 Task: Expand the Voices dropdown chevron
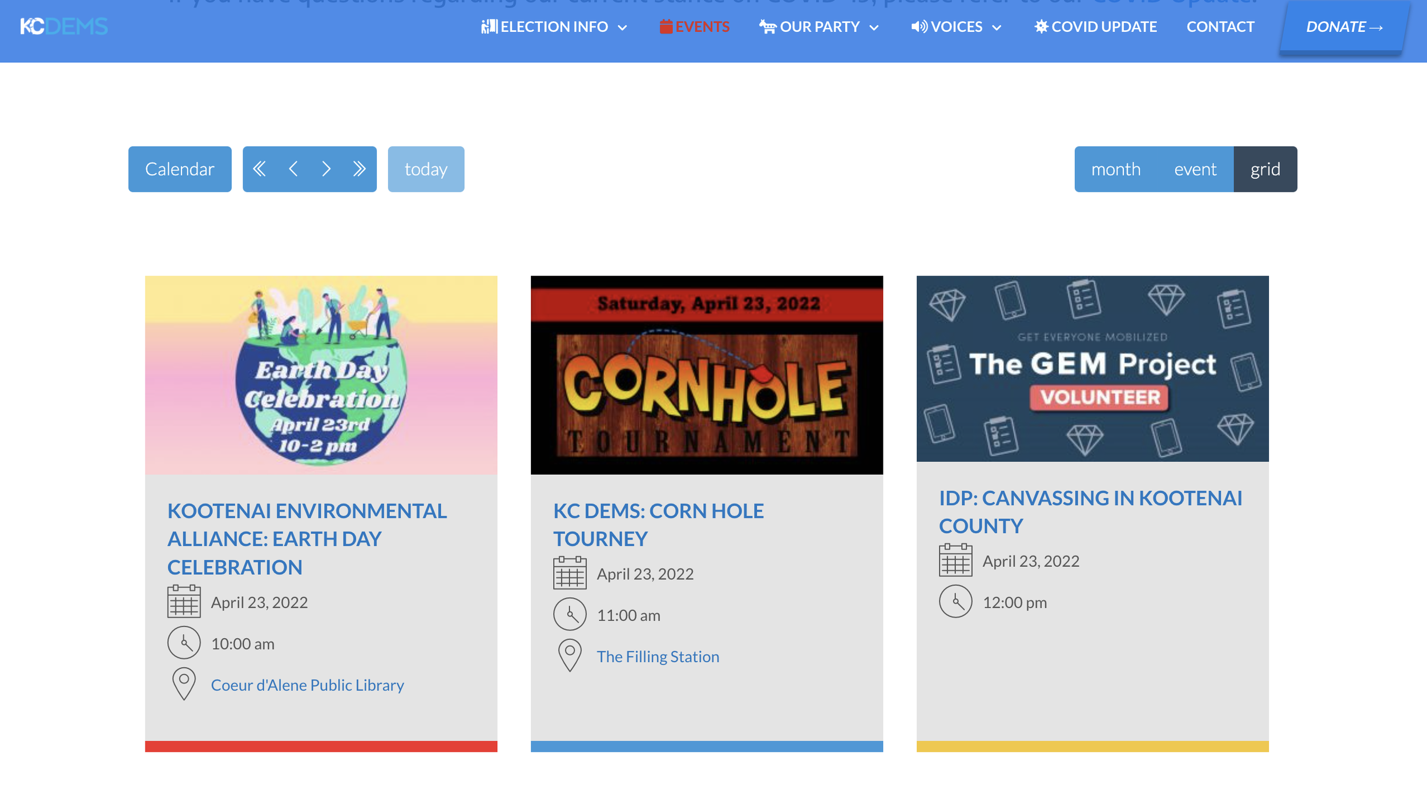997,27
